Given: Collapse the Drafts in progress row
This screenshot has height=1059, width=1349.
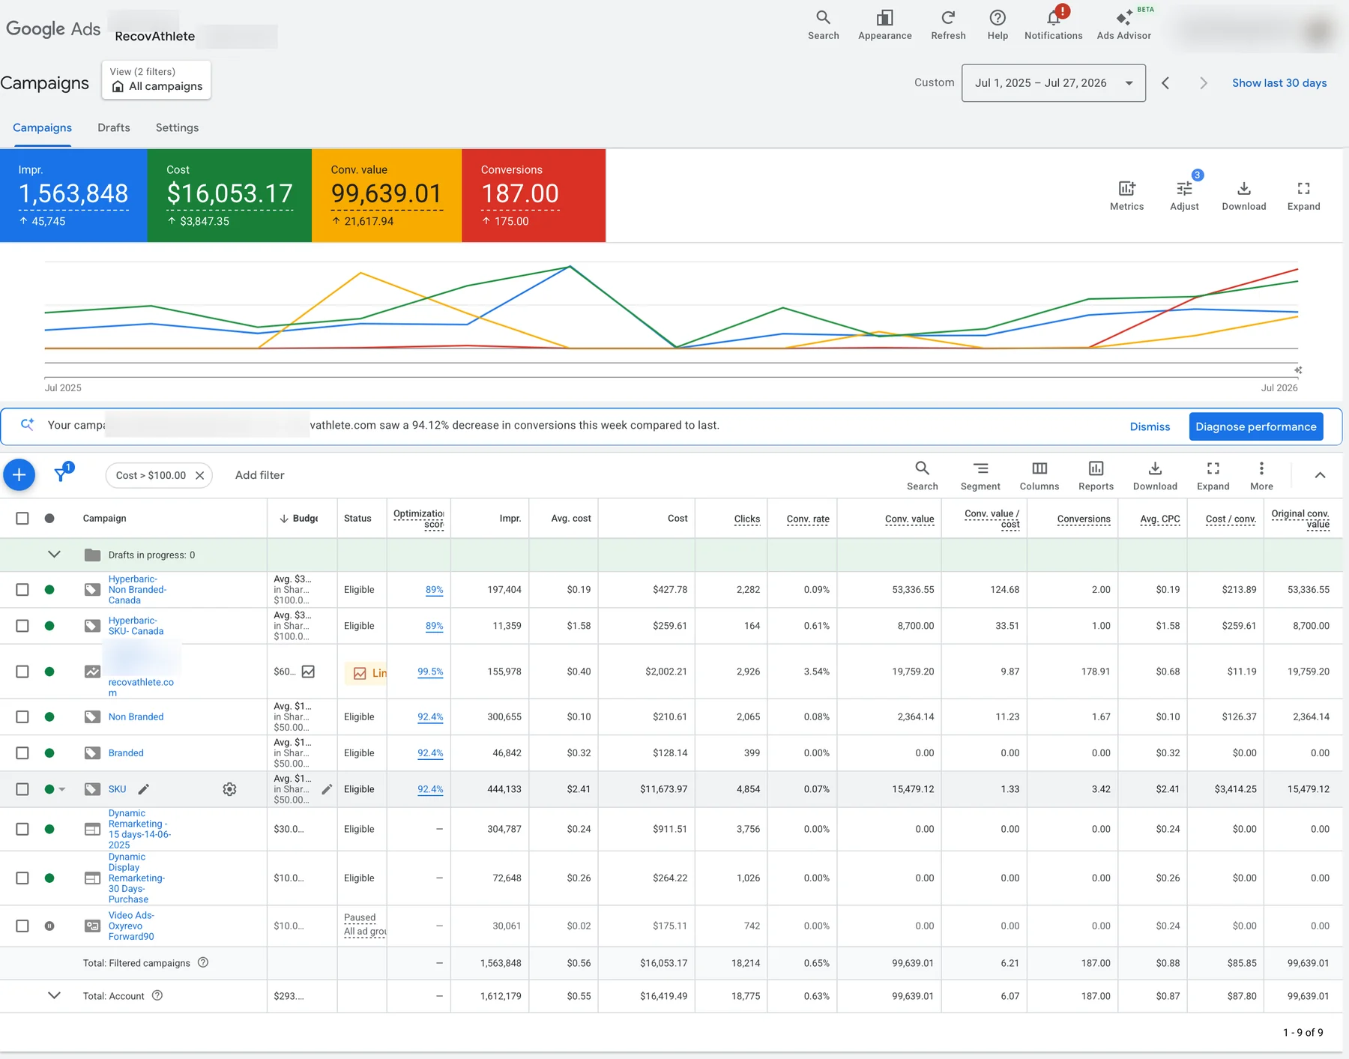Looking at the screenshot, I should pos(54,555).
